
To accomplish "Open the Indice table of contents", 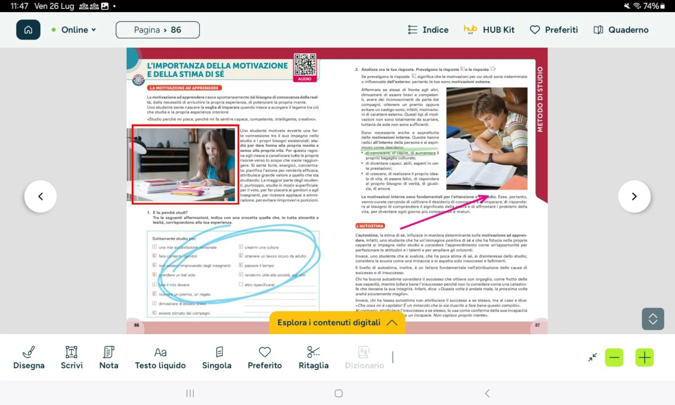I will tap(428, 30).
